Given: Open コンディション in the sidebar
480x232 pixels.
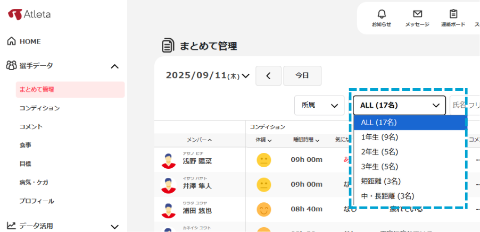Looking at the screenshot, I should (x=39, y=108).
